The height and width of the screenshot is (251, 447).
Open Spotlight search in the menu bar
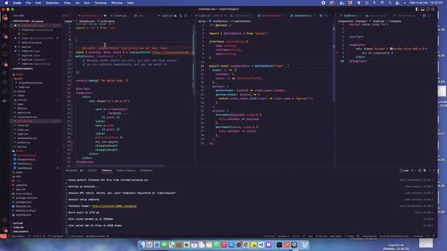390,3
